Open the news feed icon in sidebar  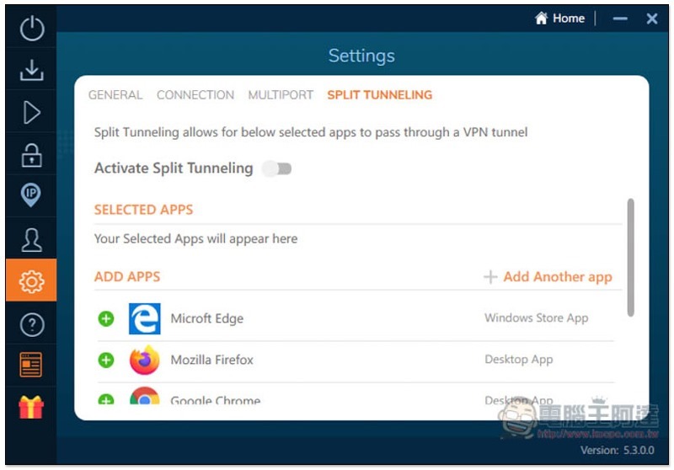[31, 365]
